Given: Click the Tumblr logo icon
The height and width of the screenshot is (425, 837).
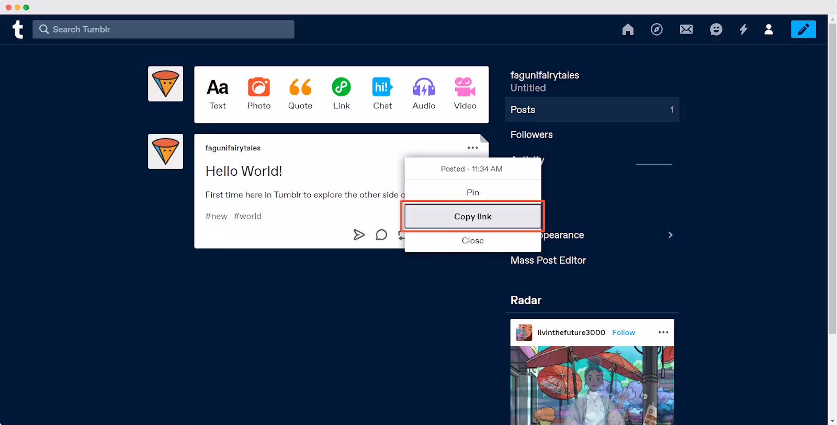Looking at the screenshot, I should point(18,29).
